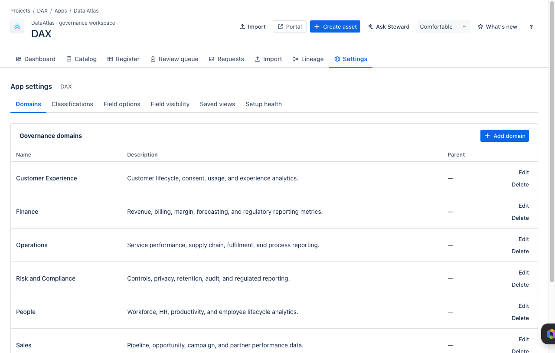Edit the Risk and Compliance domain
This screenshot has width=555, height=353.
pos(524,272)
